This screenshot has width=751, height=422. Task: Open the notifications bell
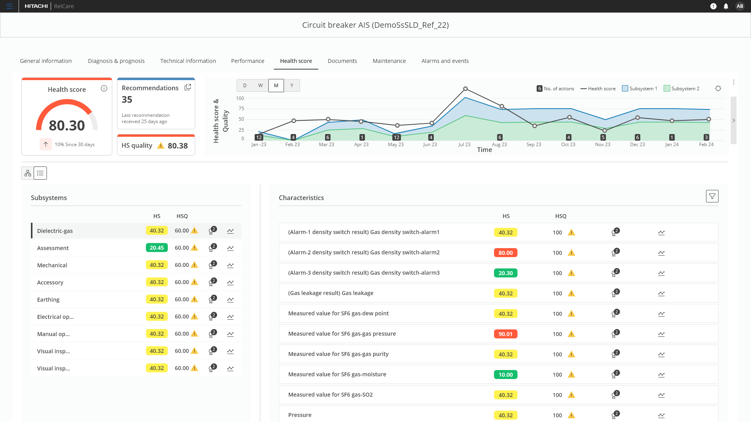pyautogui.click(x=726, y=6)
